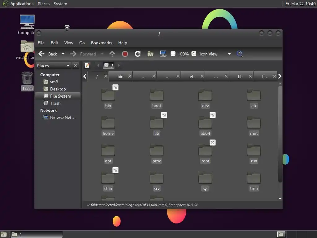
Task: Close the lib tab
Action: click(250, 76)
